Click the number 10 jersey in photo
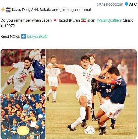 coord(108,91)
